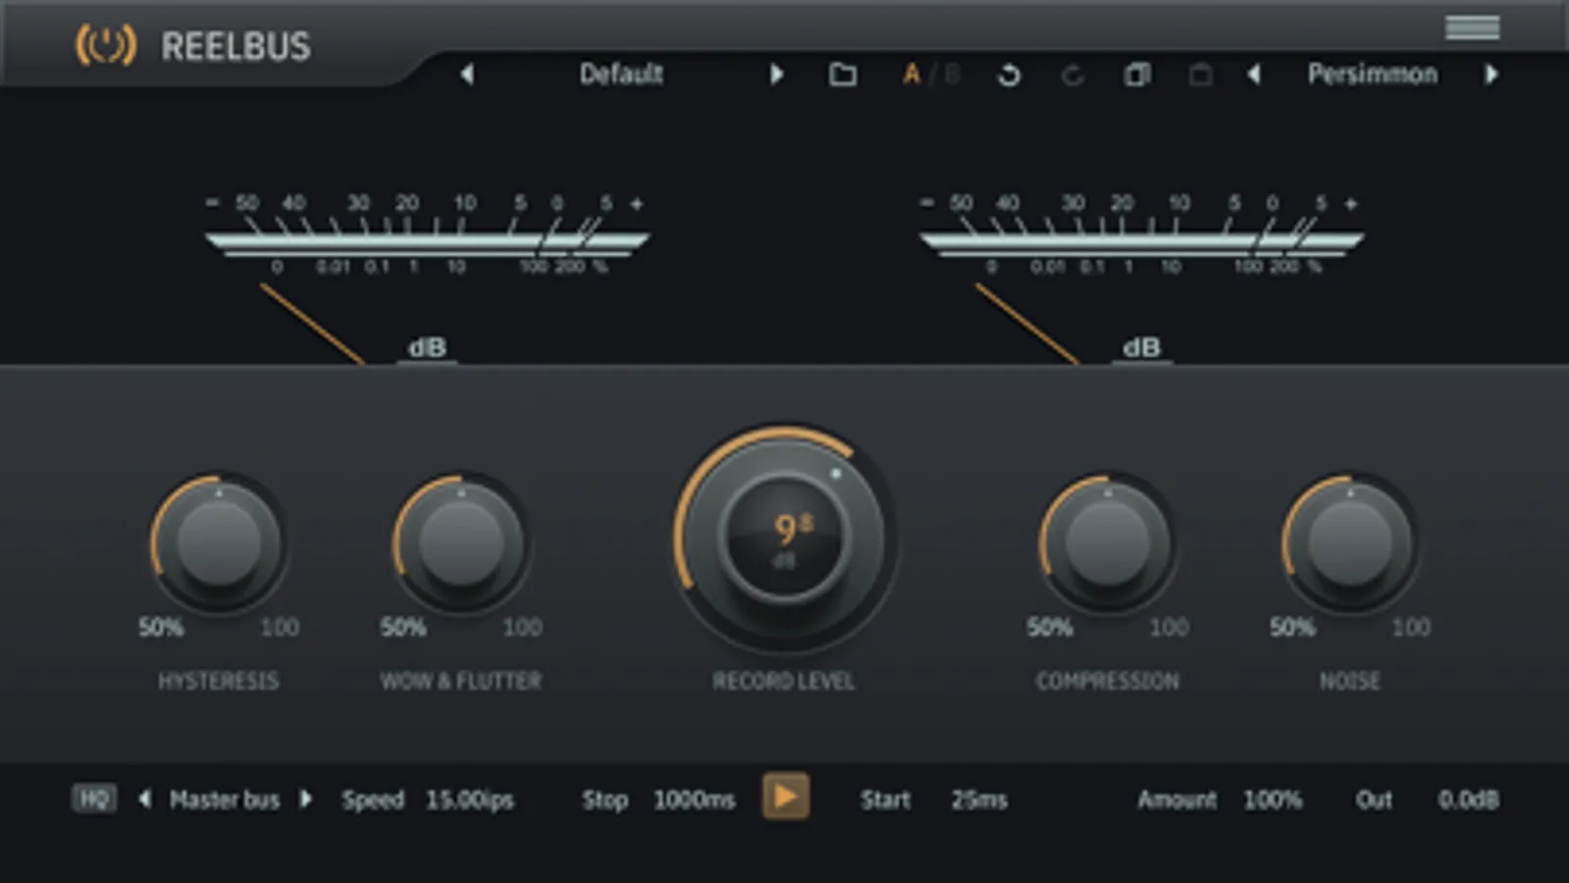Click the WOW & FLUTTER label
1569x883 pixels.
coord(461,681)
